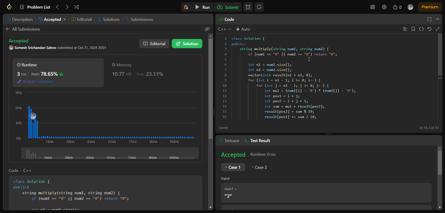Viewport: 445px width, 213px height.
Task: Click the Editorial button in submission panel
Action: (154, 44)
